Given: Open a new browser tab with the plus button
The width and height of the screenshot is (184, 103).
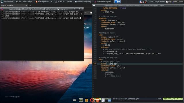Looking at the screenshot, I should [30, 5].
